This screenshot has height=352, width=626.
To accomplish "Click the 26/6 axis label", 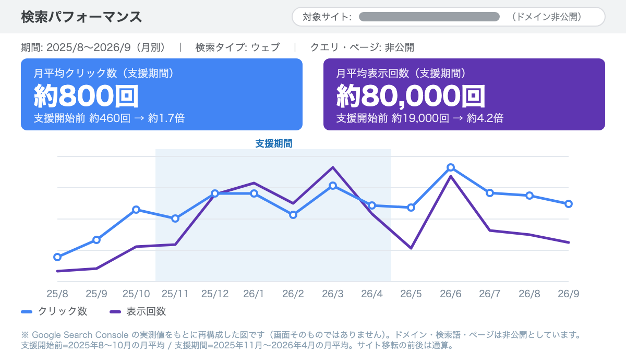I will [x=451, y=294].
